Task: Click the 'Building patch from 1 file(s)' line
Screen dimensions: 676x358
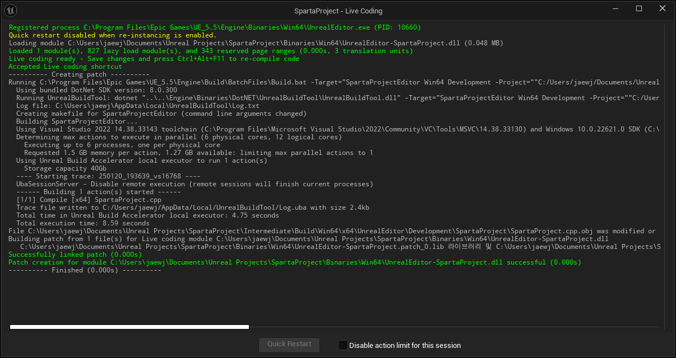Action: click(x=309, y=239)
